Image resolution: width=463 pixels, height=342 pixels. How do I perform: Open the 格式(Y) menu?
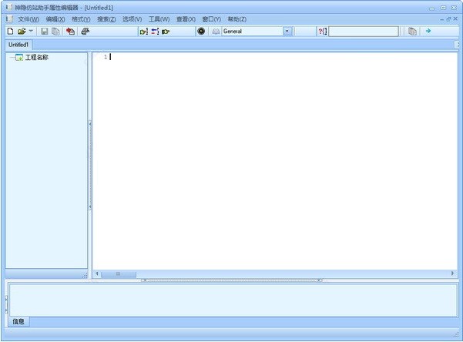click(81, 19)
